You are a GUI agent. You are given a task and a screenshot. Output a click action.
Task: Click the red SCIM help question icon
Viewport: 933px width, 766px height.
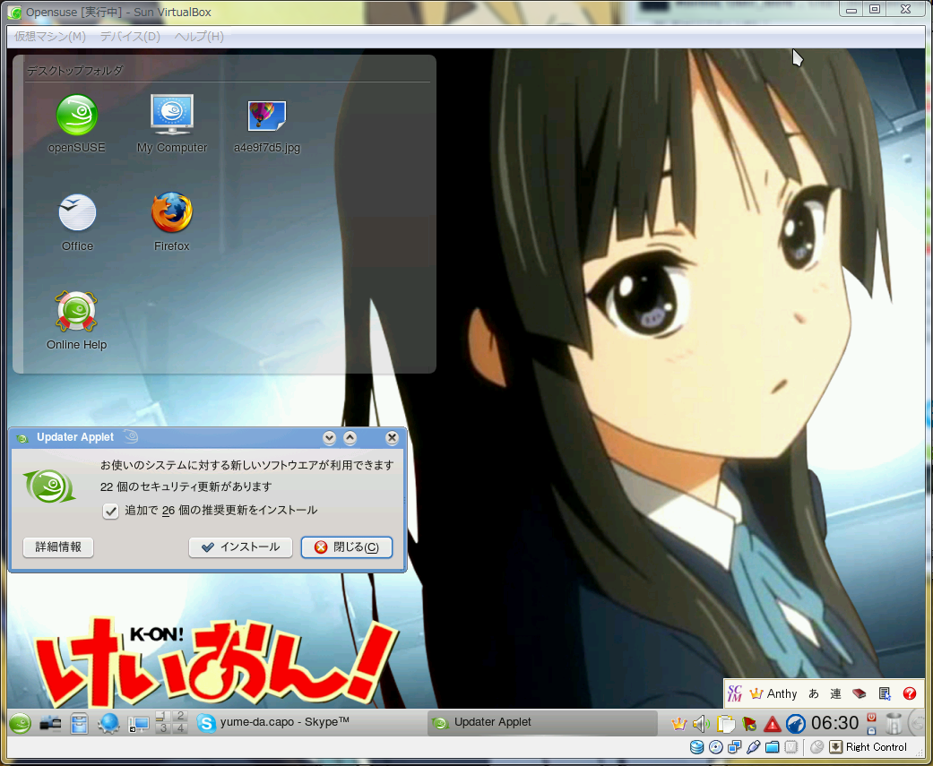[909, 693]
